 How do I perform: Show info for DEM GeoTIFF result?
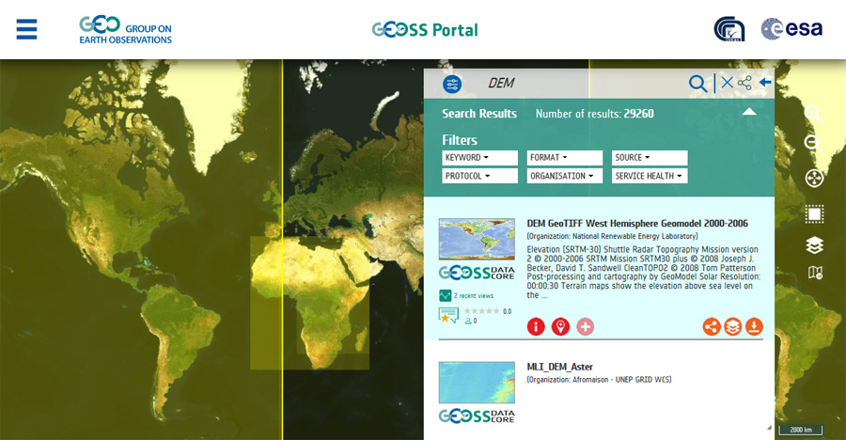tap(536, 326)
